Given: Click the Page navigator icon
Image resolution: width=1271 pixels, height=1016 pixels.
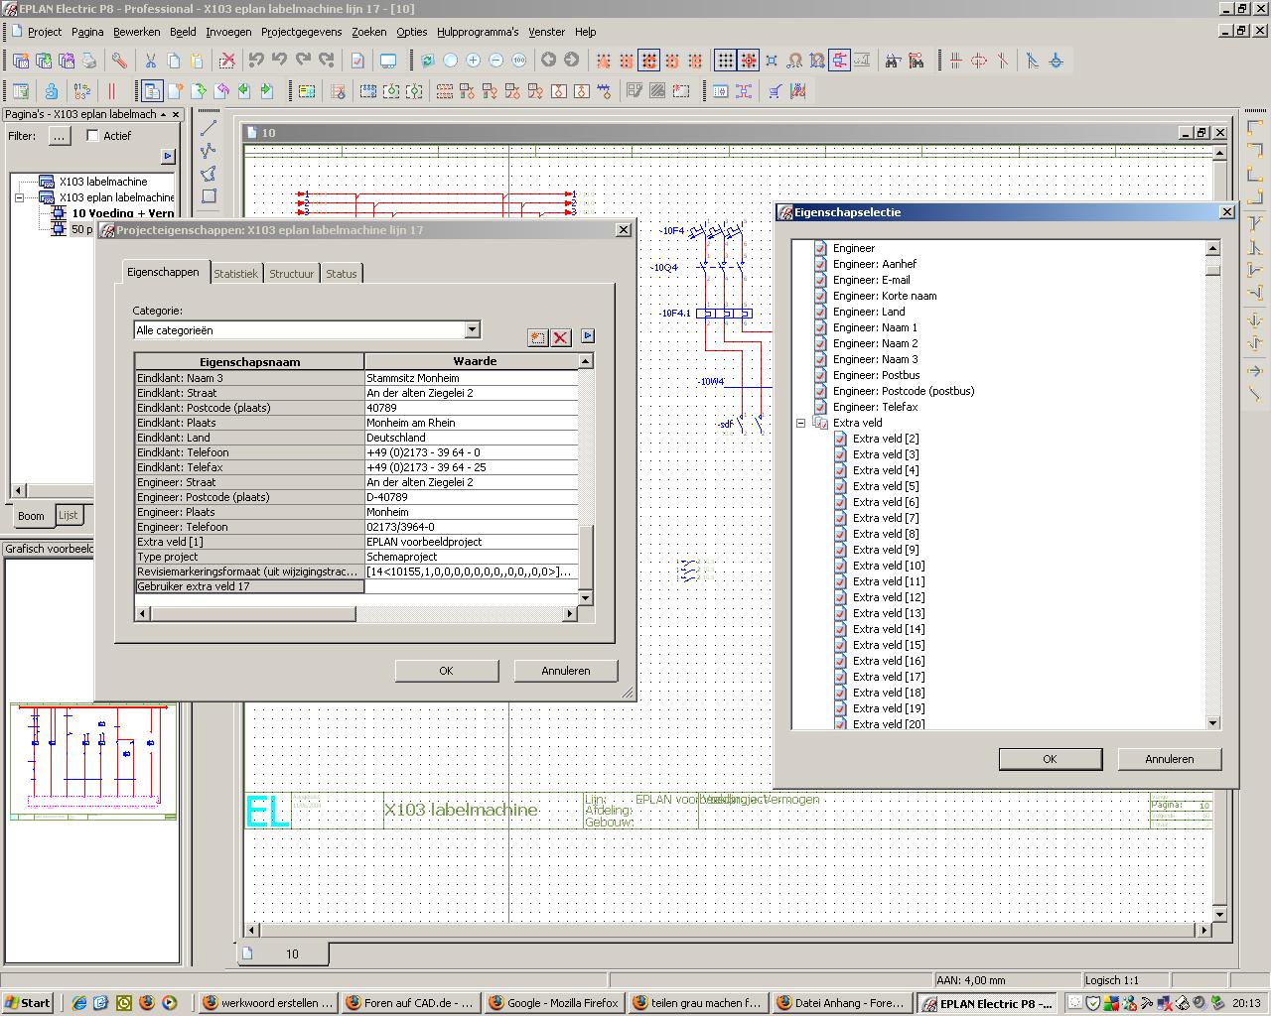Looking at the screenshot, I should tap(151, 91).
